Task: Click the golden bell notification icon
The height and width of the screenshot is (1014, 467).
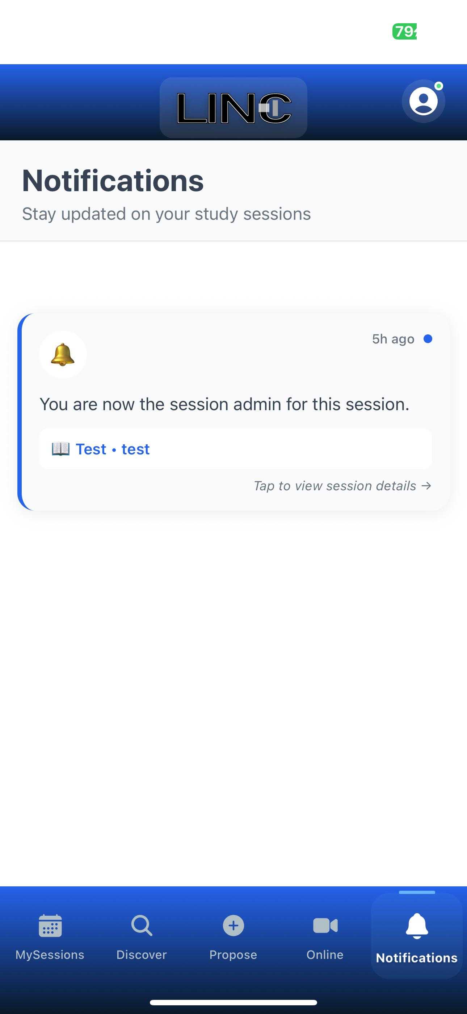Action: (x=63, y=355)
